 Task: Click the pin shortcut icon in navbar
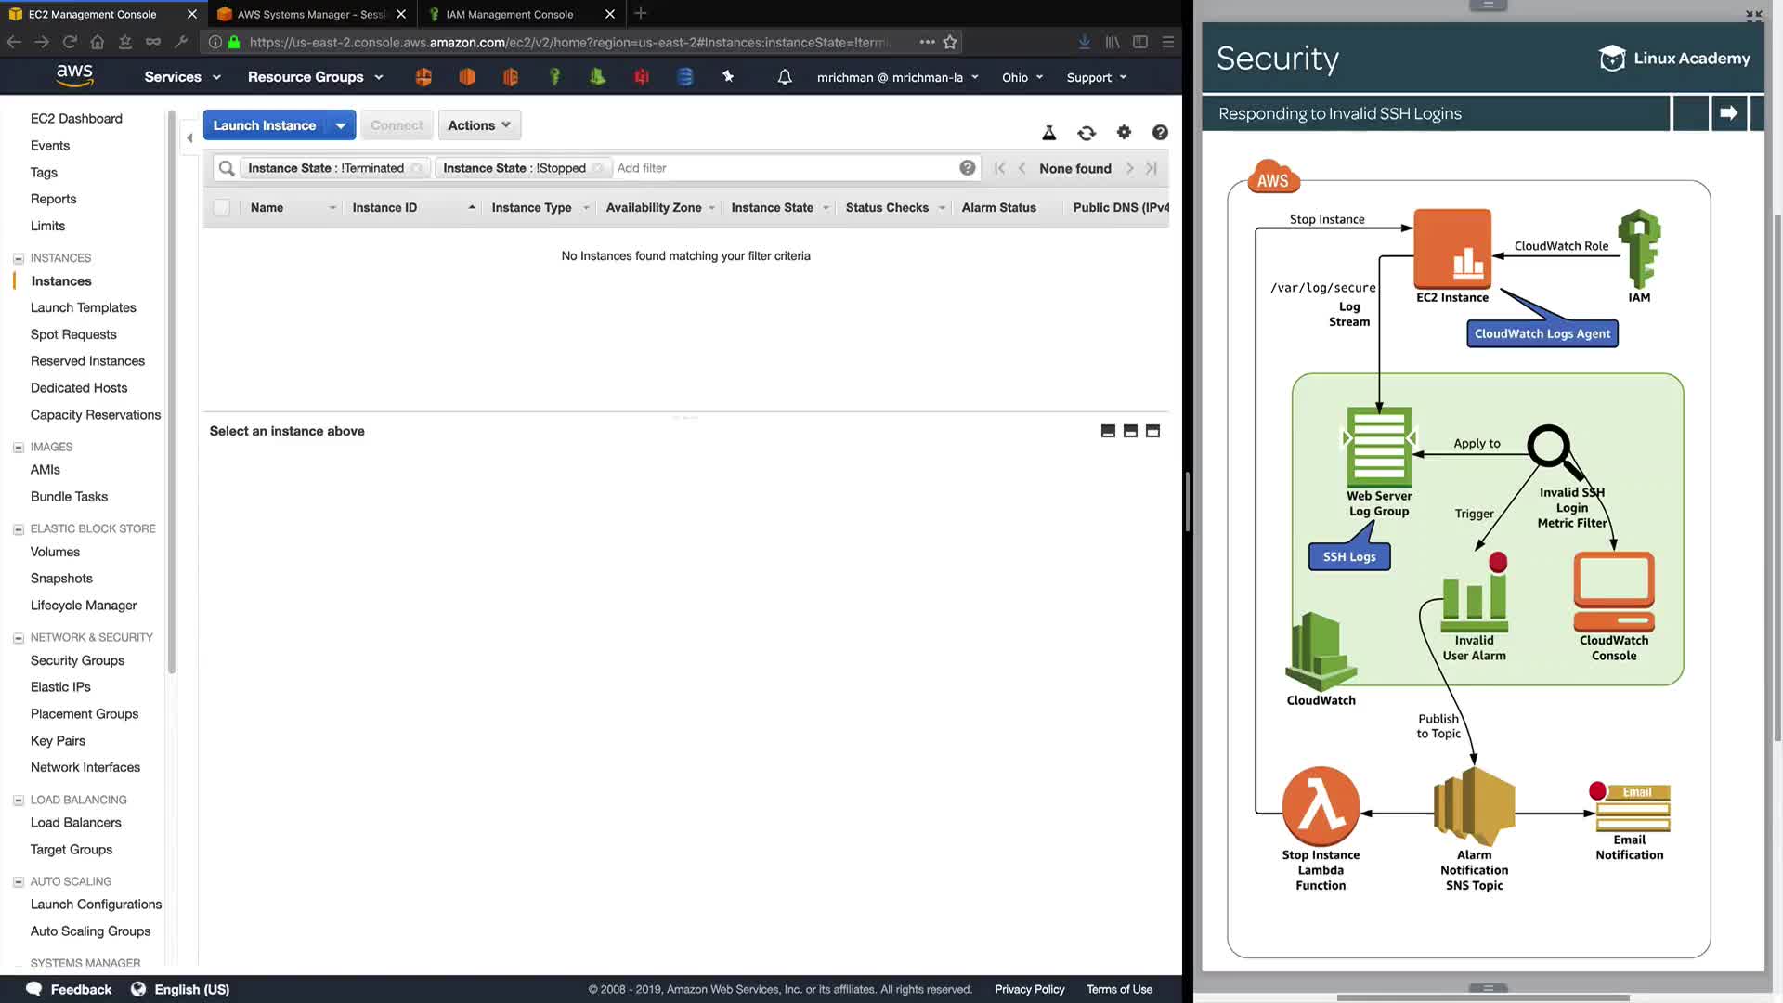(x=728, y=77)
